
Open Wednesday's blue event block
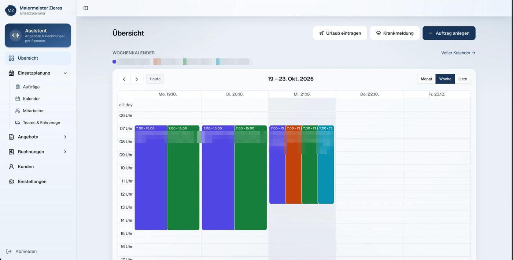[x=277, y=165]
